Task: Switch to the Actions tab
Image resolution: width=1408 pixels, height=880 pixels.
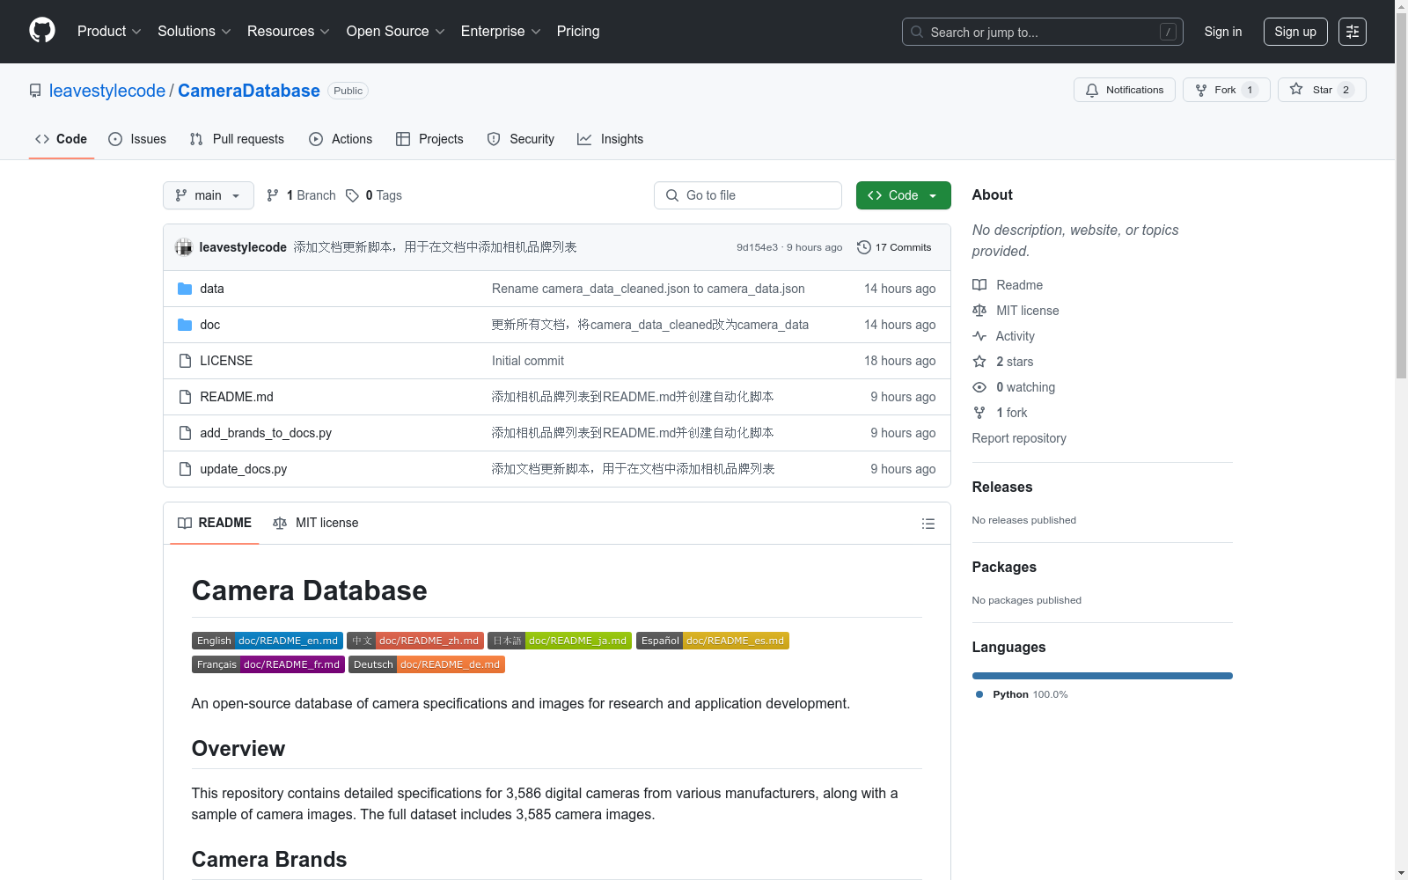Action: tap(341, 139)
